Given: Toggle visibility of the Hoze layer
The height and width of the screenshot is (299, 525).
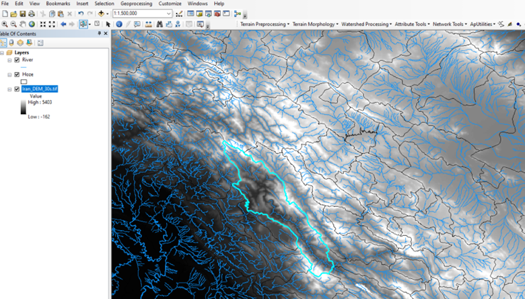Looking at the screenshot, I should (17, 75).
